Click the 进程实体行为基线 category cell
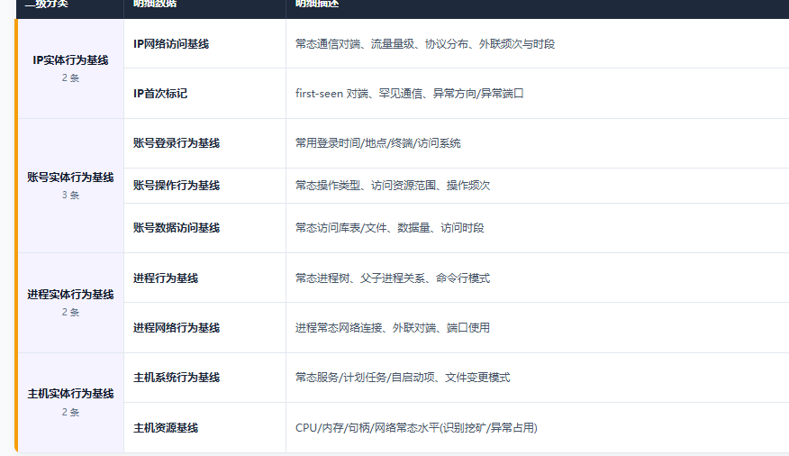 [70, 303]
